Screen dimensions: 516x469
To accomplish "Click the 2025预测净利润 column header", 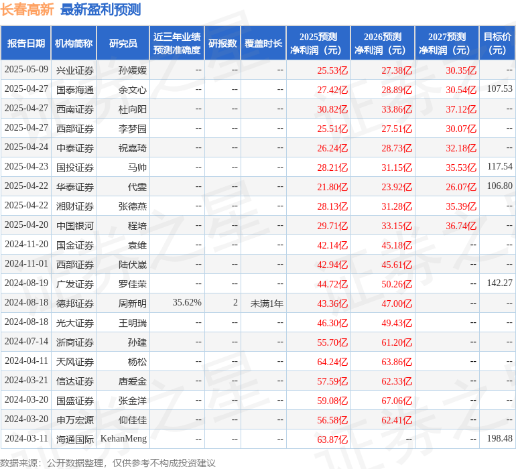I will pyautogui.click(x=318, y=44).
